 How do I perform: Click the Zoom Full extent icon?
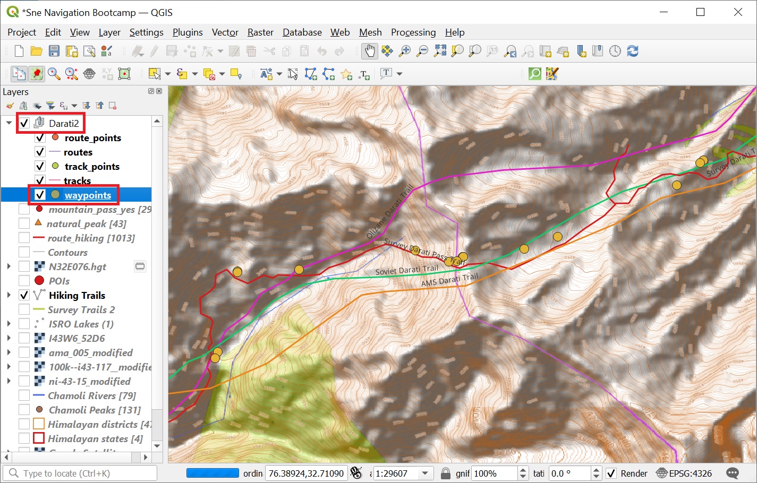tap(440, 51)
